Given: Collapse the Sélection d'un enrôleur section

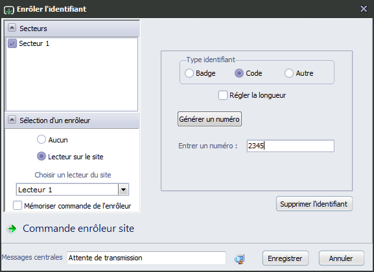Looking at the screenshot, I should coord(12,120).
